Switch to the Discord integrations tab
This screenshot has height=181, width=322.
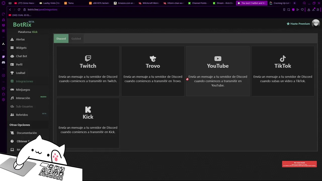click(x=61, y=39)
